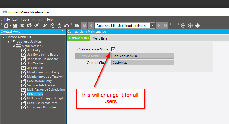This screenshot has width=229, height=124.
Task: Select Service Job Tracker tree item
Action: tap(41, 85)
